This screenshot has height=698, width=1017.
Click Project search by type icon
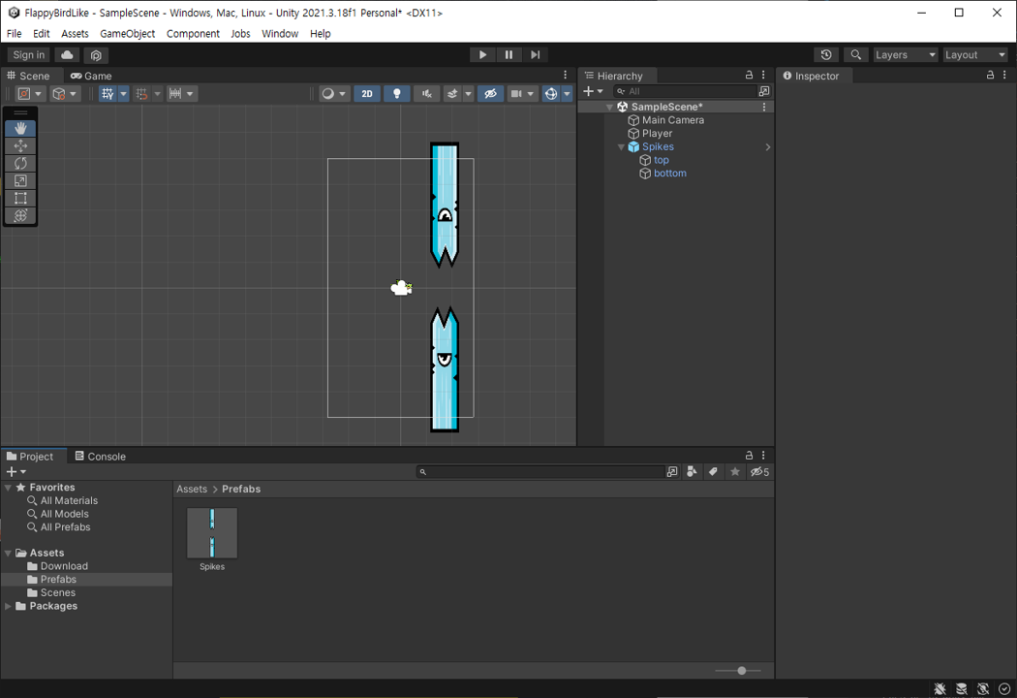pyautogui.click(x=693, y=472)
